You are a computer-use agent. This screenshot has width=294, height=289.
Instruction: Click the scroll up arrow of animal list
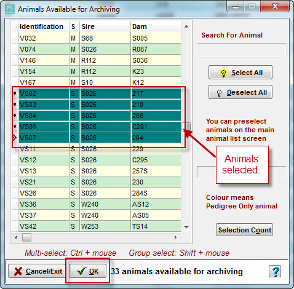pyautogui.click(x=186, y=26)
